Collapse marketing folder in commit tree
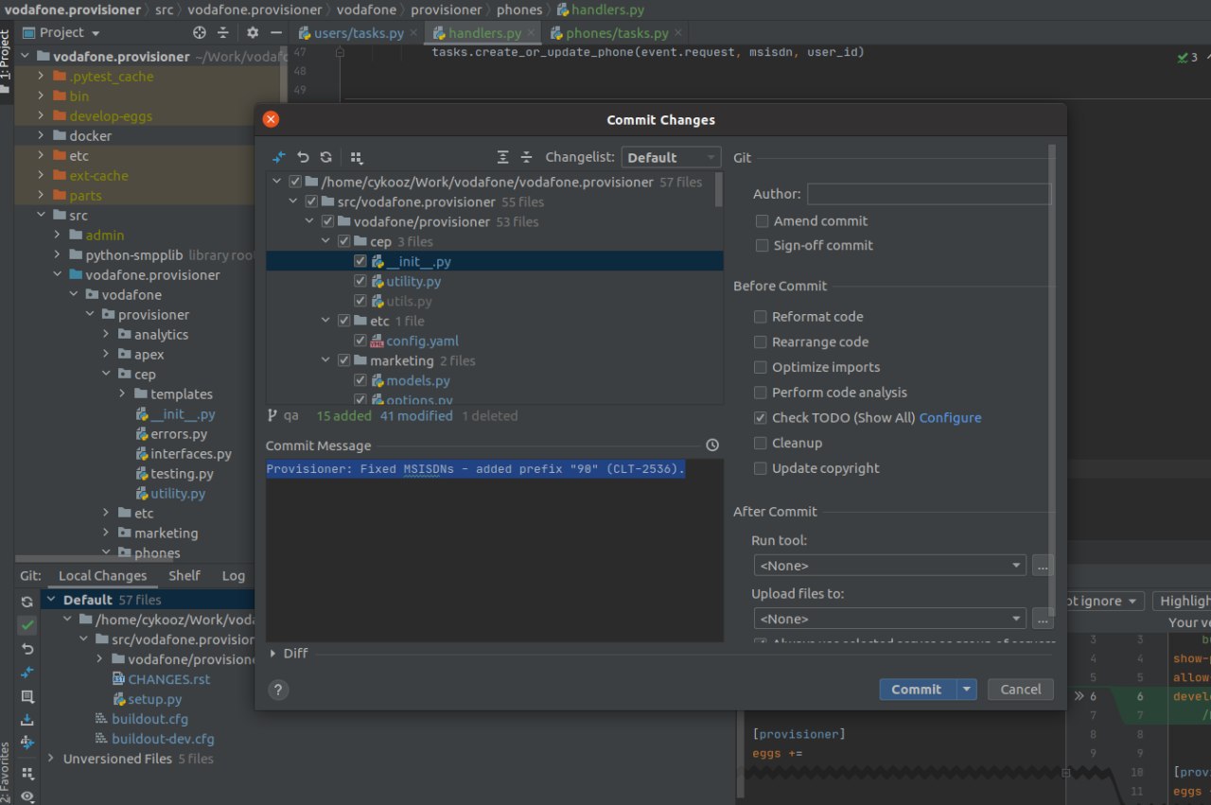Screen dimensions: 1211x805 click(x=326, y=360)
